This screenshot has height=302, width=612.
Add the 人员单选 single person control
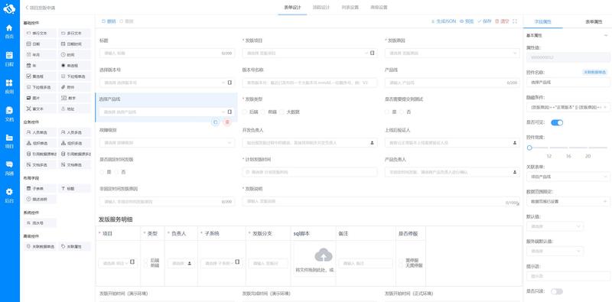pos(40,132)
